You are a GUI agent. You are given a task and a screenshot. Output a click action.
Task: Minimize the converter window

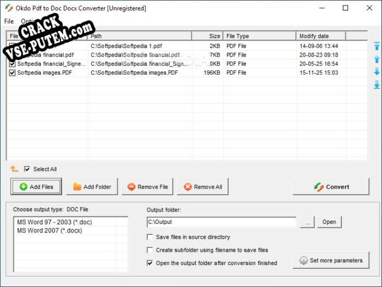(x=322, y=8)
